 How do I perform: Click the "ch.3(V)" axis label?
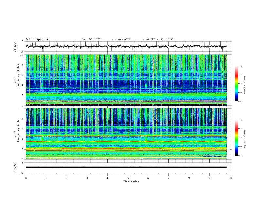tap(16, 168)
